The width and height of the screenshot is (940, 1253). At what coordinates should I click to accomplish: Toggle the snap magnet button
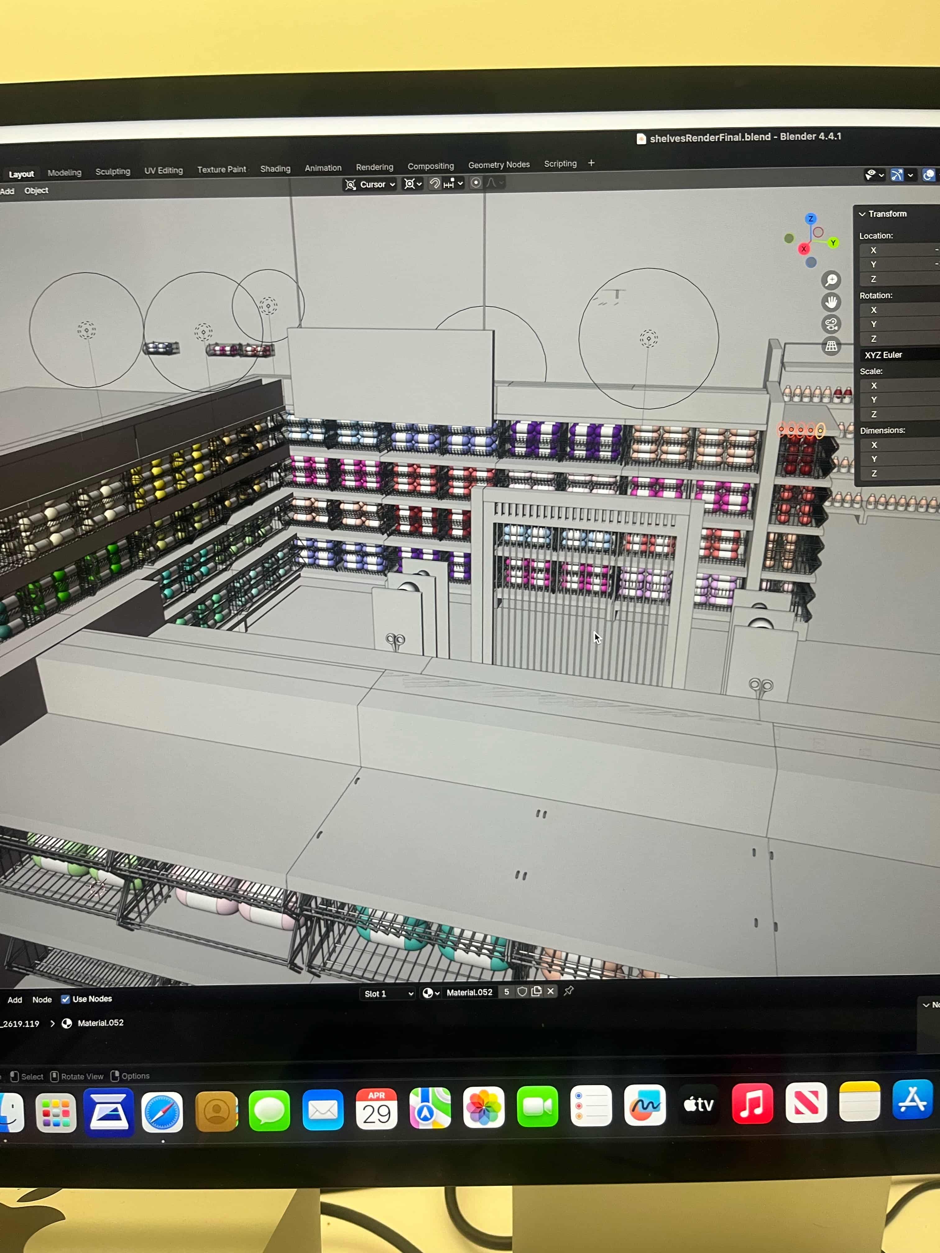click(435, 184)
